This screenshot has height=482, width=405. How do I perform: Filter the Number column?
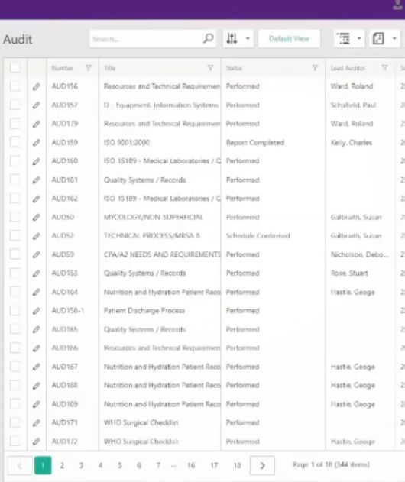tap(88, 68)
